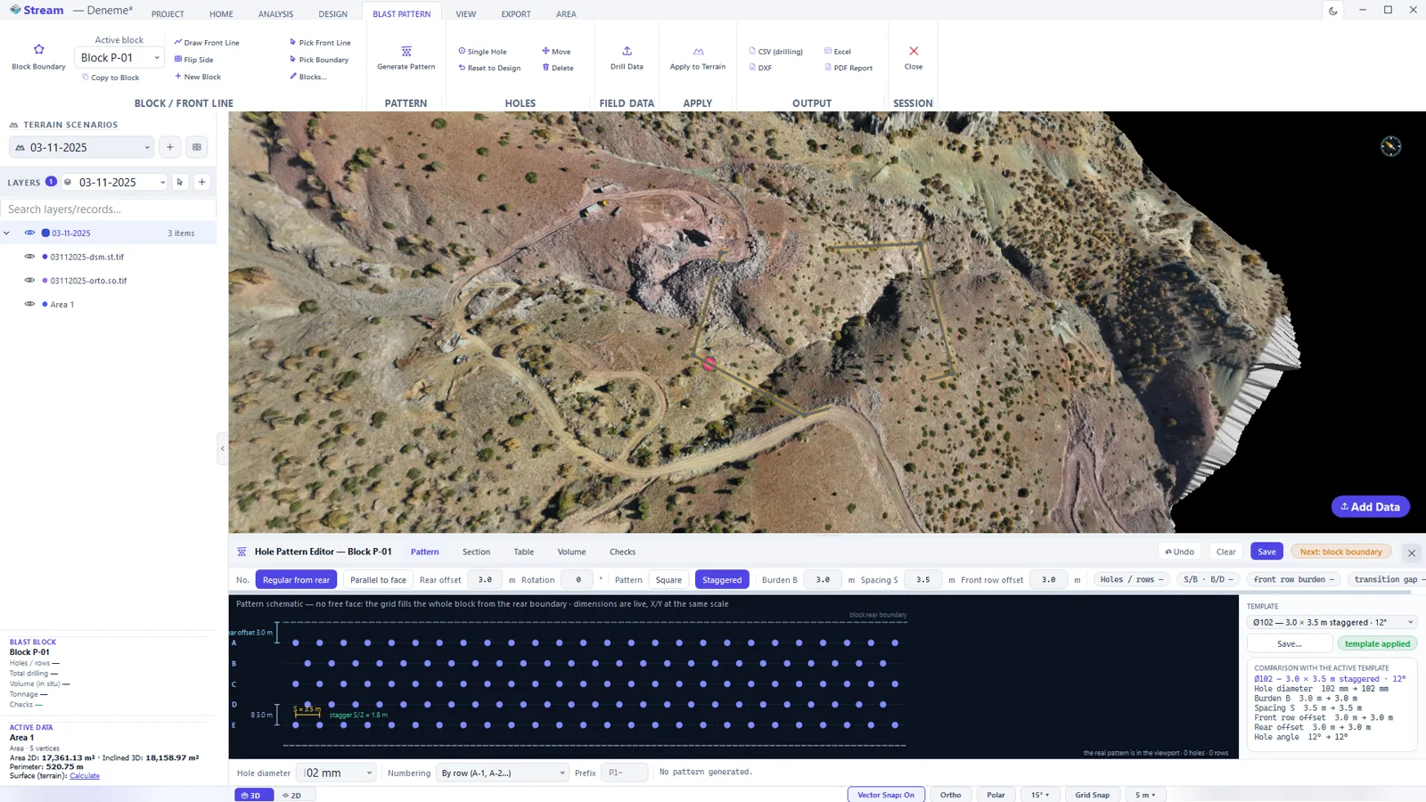
Task: Click Flip Side in ribbon
Action: [193, 60]
